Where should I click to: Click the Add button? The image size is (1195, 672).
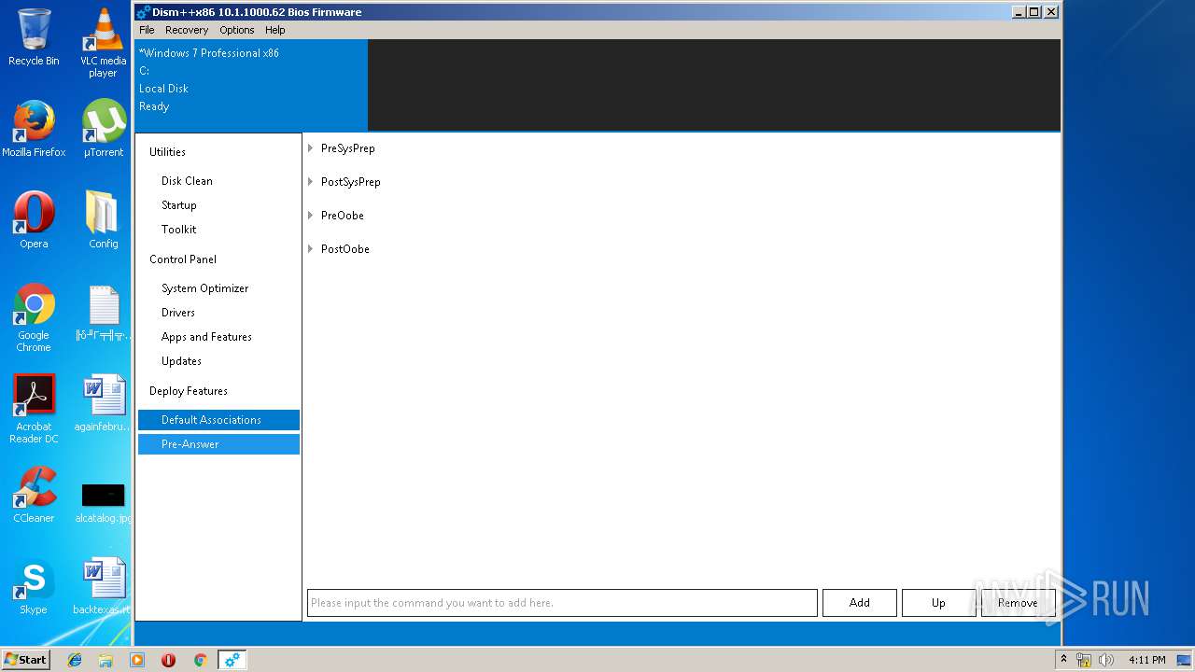pos(860,603)
